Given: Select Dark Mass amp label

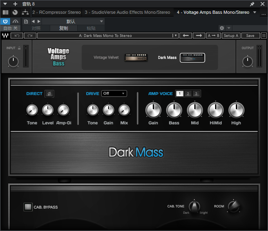Looking at the screenshot, I should click(167, 58).
